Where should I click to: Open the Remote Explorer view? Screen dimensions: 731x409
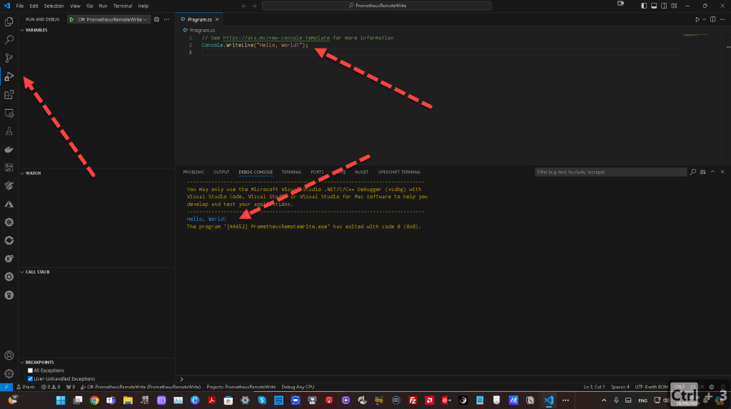pos(9,113)
